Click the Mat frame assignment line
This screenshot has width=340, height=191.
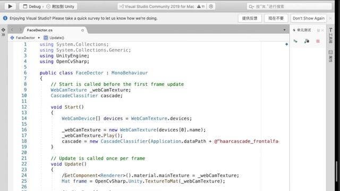(x=143, y=181)
